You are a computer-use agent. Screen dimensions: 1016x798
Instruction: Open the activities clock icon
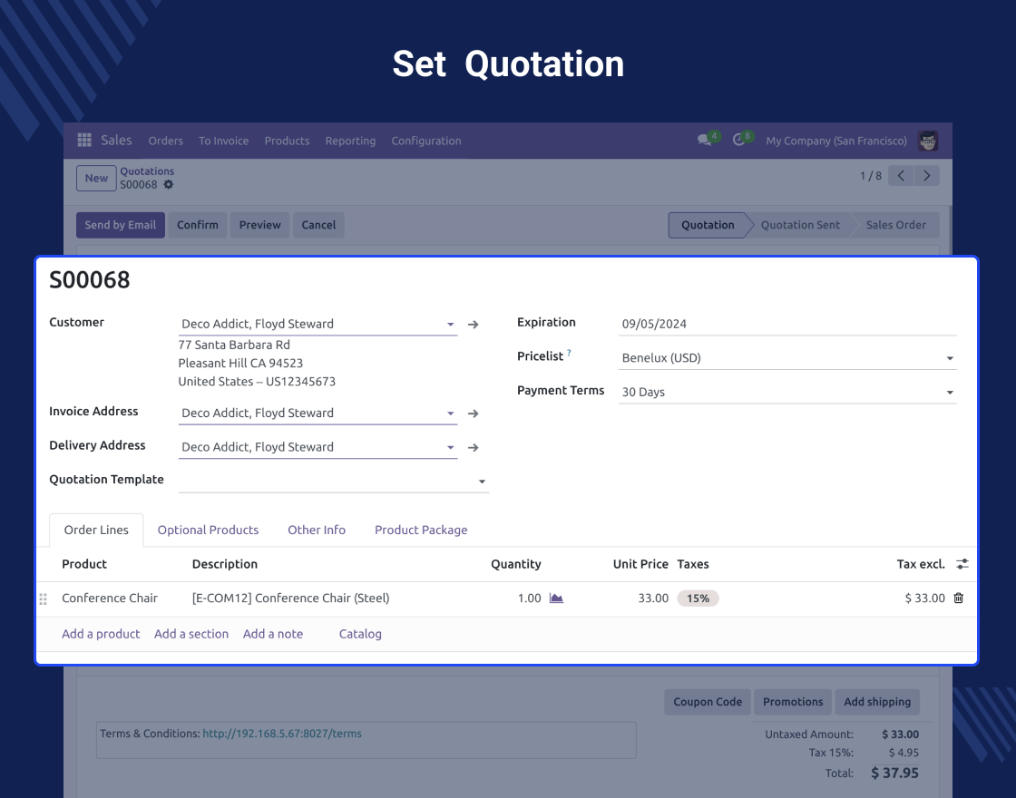[x=738, y=140]
